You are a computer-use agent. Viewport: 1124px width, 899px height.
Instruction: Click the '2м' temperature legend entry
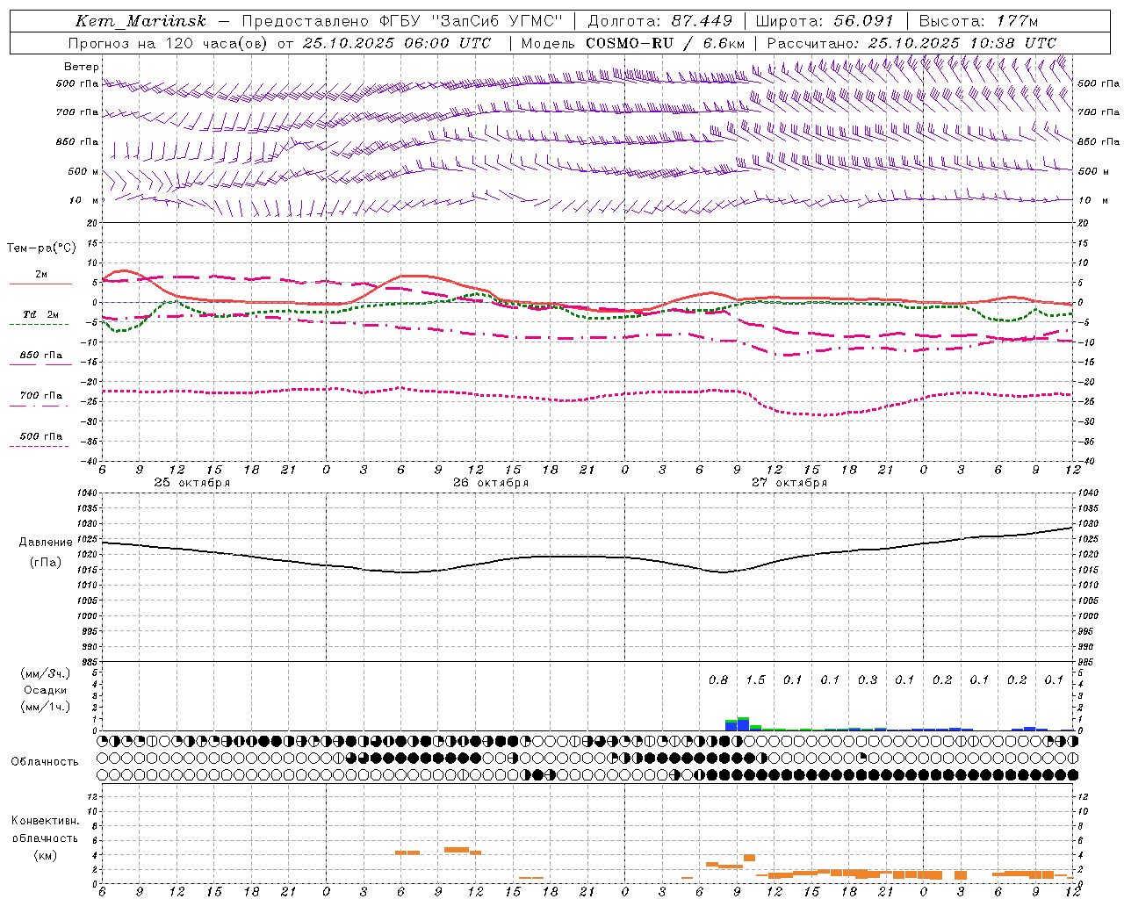point(41,275)
